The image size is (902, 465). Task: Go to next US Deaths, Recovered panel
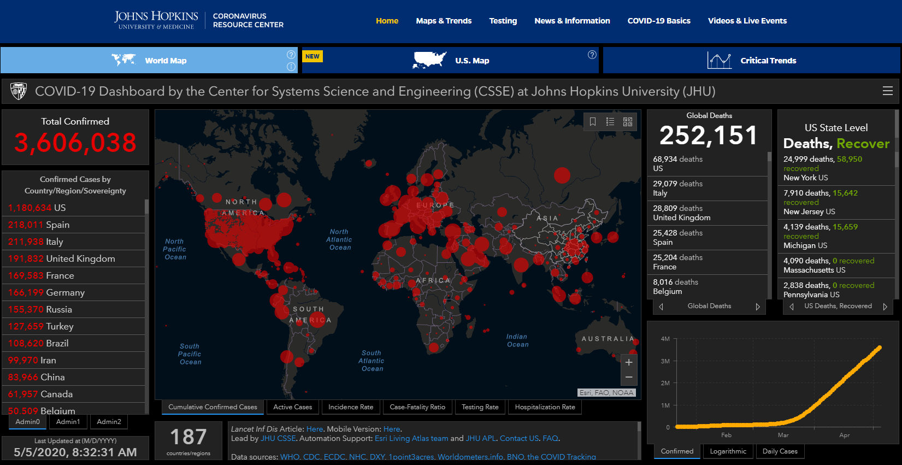(885, 307)
